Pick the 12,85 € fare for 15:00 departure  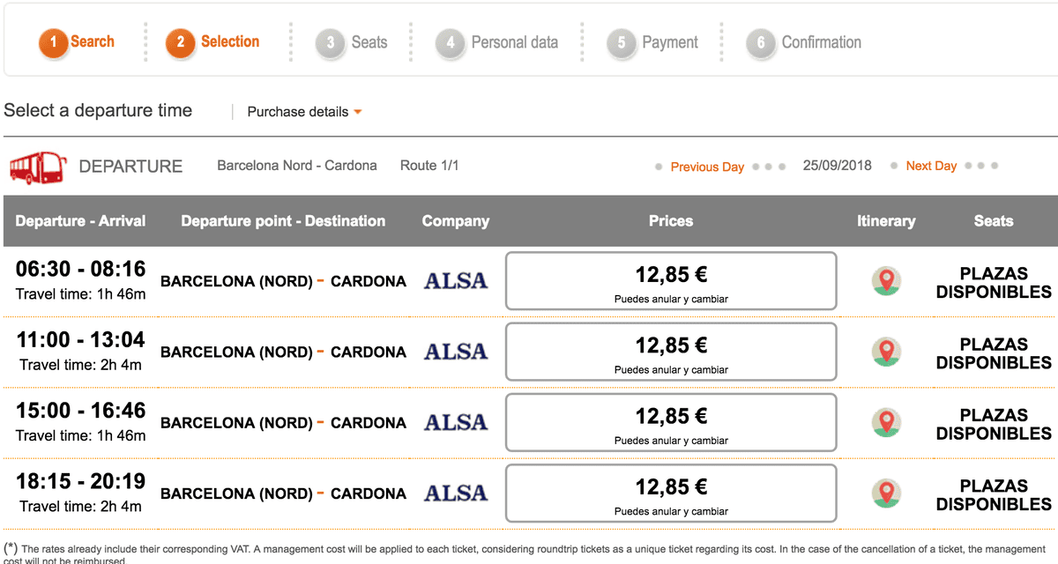click(671, 422)
